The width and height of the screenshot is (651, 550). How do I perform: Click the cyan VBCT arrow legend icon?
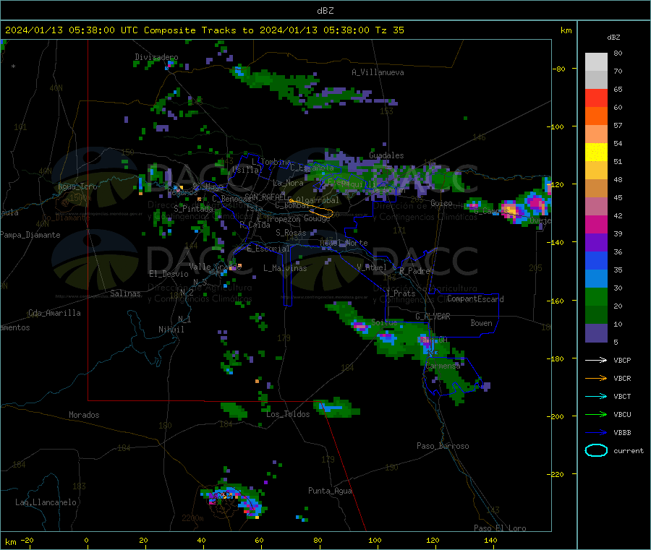[596, 397]
